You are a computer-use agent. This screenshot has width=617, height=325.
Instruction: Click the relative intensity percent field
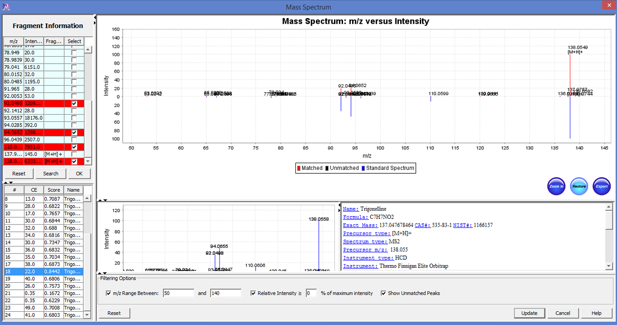(311, 293)
